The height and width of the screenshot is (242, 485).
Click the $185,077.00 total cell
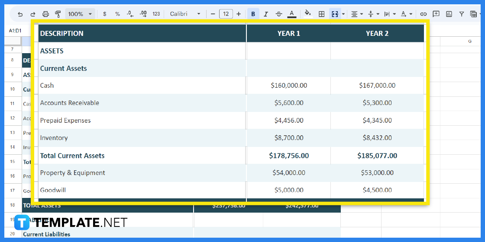[x=377, y=156]
